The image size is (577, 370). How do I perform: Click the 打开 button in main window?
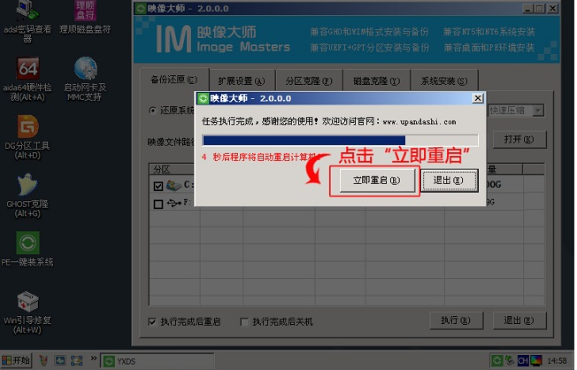point(519,140)
